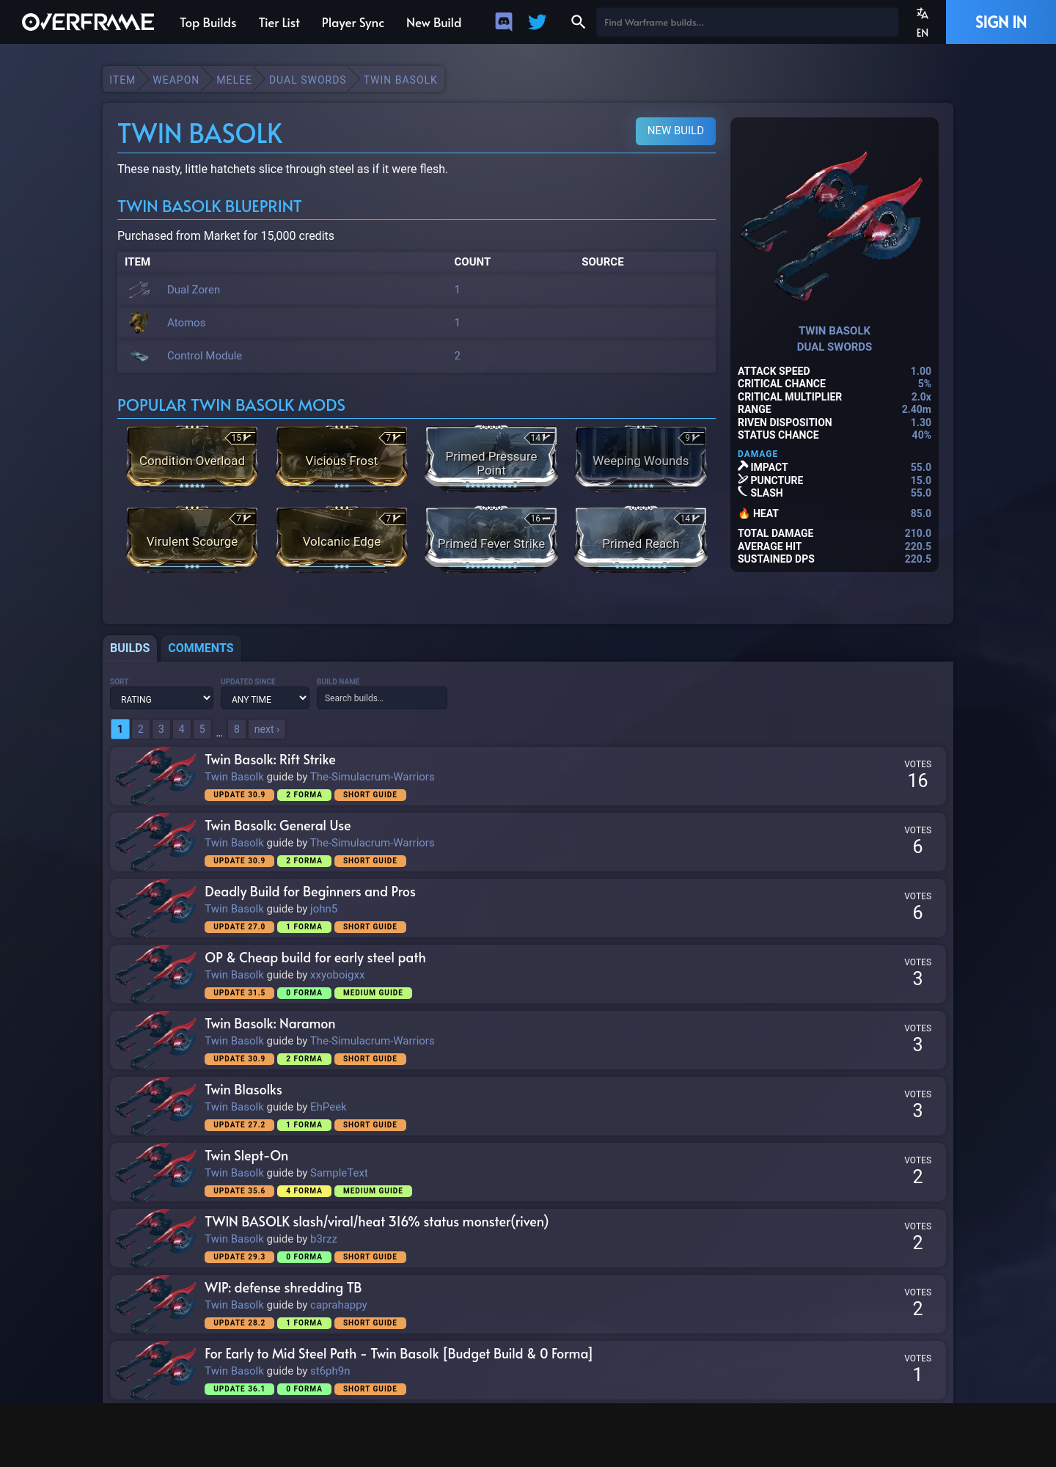Switch to the Comments tab
1056x1467 pixels.
pos(200,648)
